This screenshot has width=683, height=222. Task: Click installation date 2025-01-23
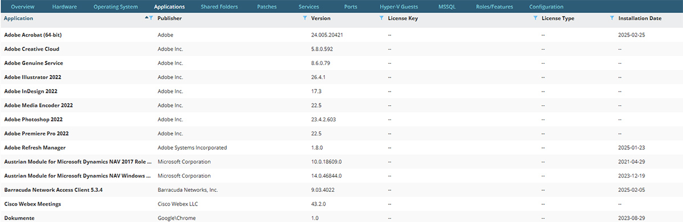click(x=632, y=147)
